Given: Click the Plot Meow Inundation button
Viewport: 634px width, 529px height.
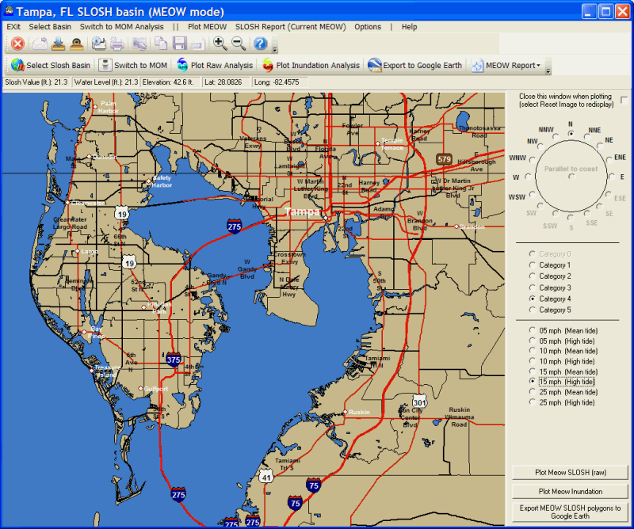Looking at the screenshot, I should (x=570, y=492).
